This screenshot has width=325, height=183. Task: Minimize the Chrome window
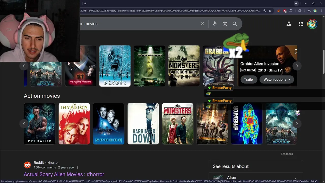[305, 3]
